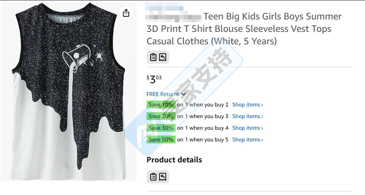The width and height of the screenshot is (365, 195).
Task: Click clipboard icon below product title
Action: pyautogui.click(x=153, y=57)
